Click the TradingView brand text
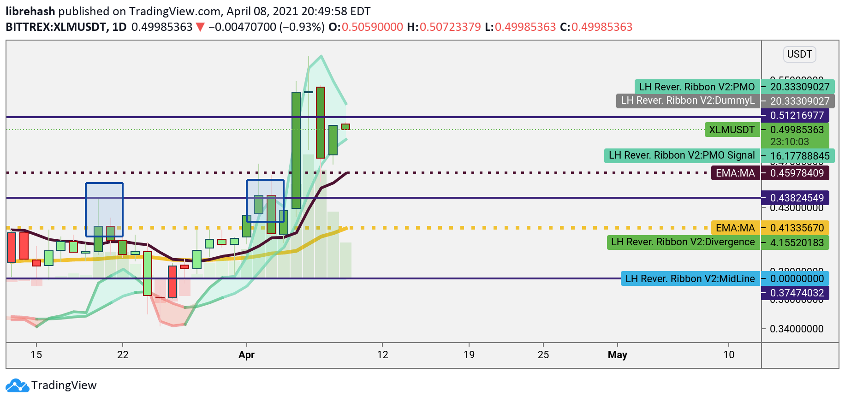845x402 pixels. (64, 385)
